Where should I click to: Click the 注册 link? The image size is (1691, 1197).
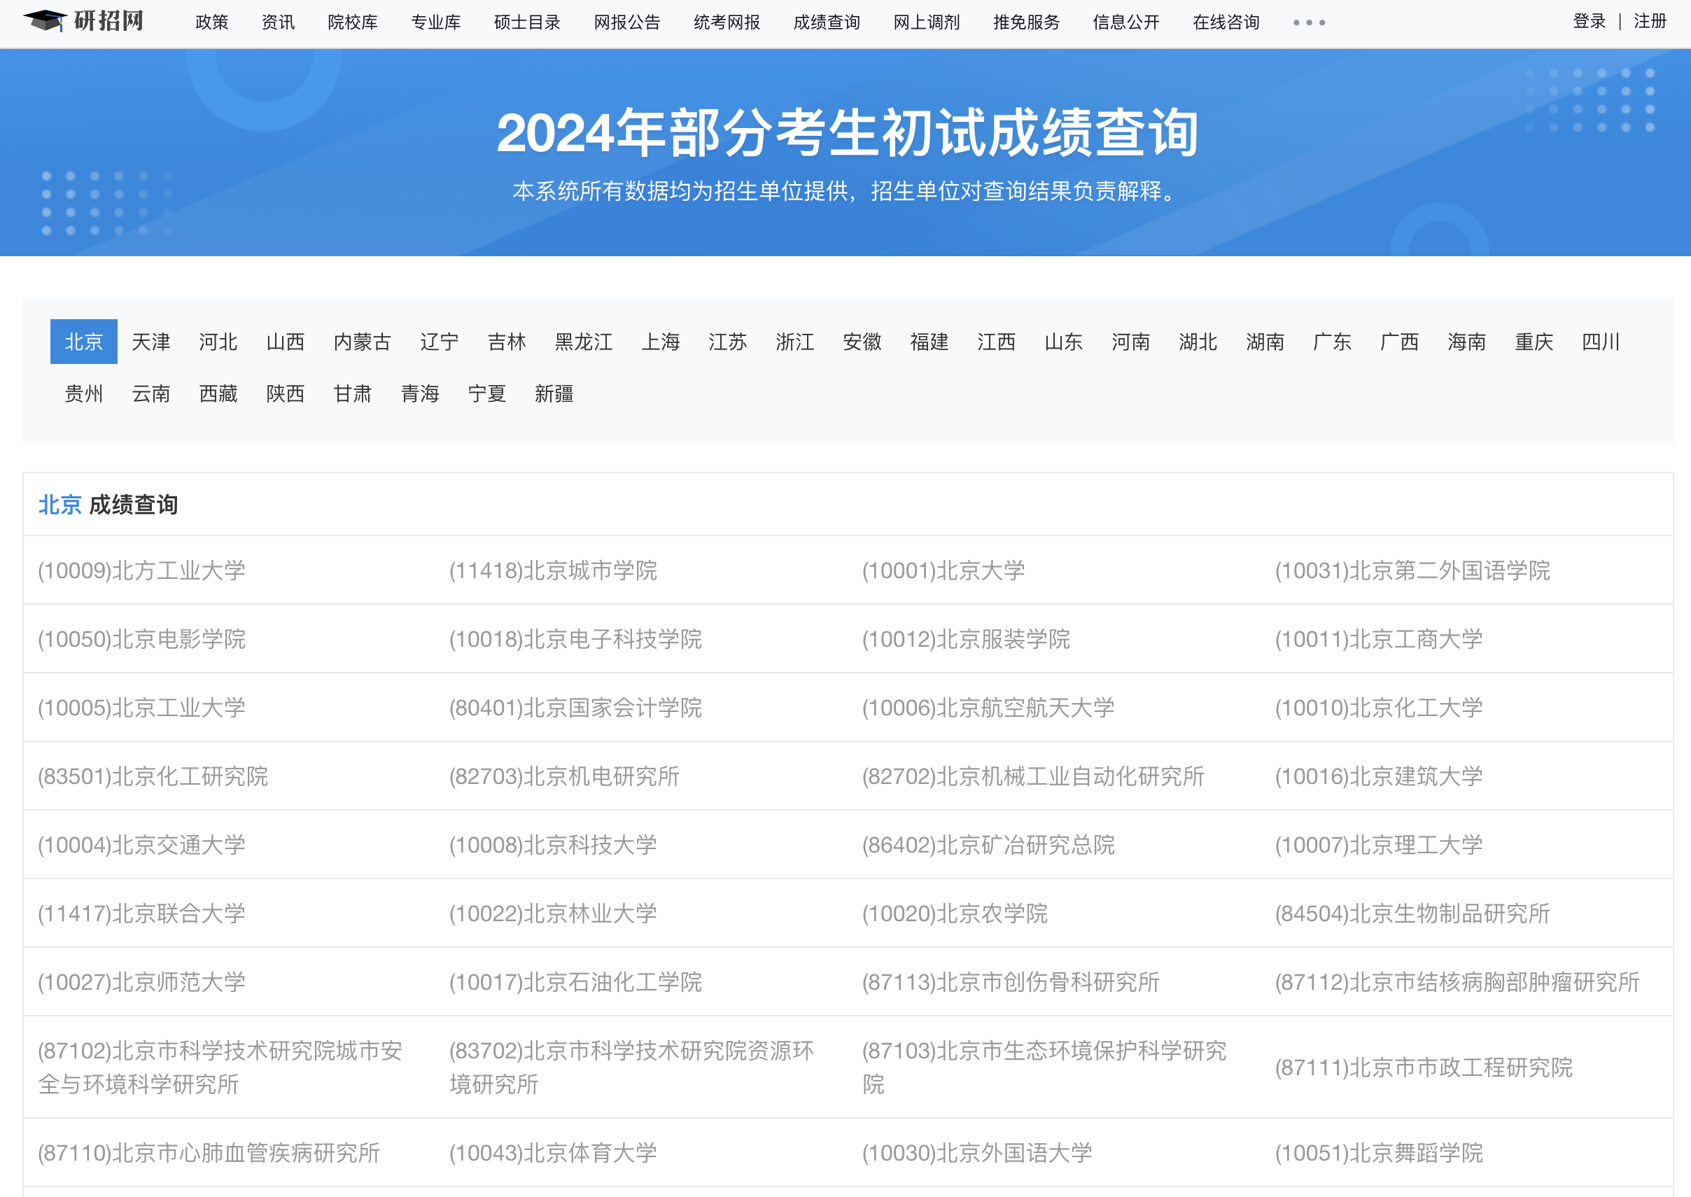click(x=1649, y=22)
